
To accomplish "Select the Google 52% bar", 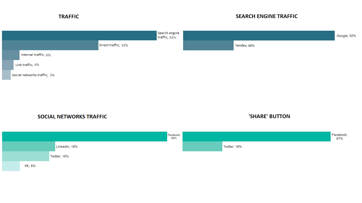I will coord(259,36).
